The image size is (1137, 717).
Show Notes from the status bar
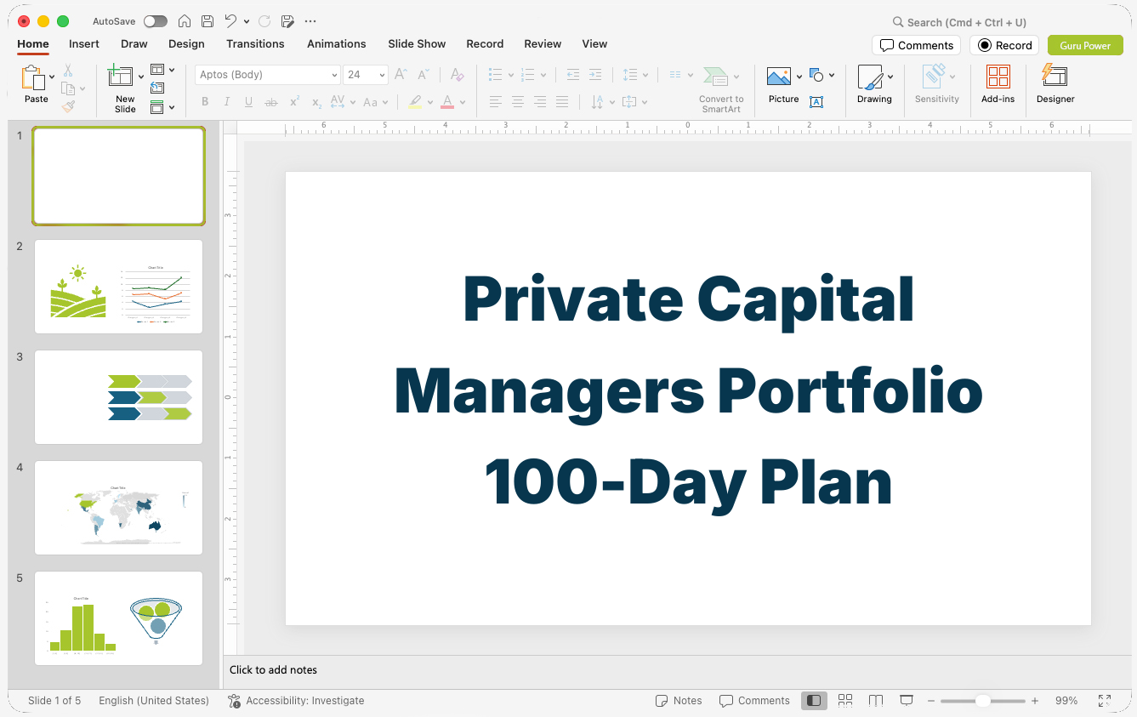point(679,701)
